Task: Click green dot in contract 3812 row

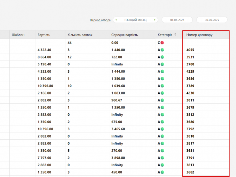Action: 162,114
